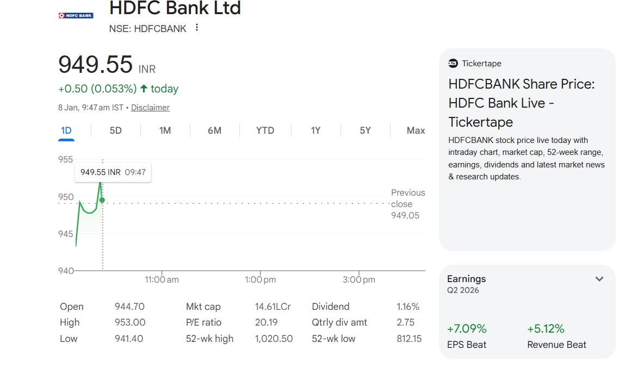Choose the 5Y chart range
619x368 pixels.
[365, 130]
